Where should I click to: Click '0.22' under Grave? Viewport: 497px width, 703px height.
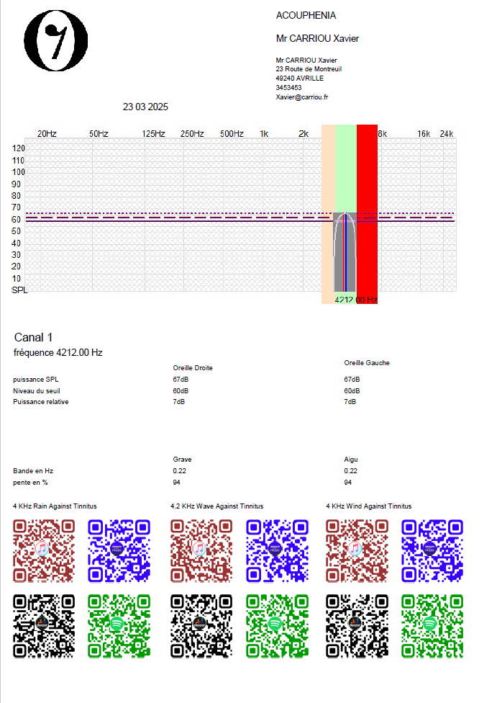tap(180, 471)
